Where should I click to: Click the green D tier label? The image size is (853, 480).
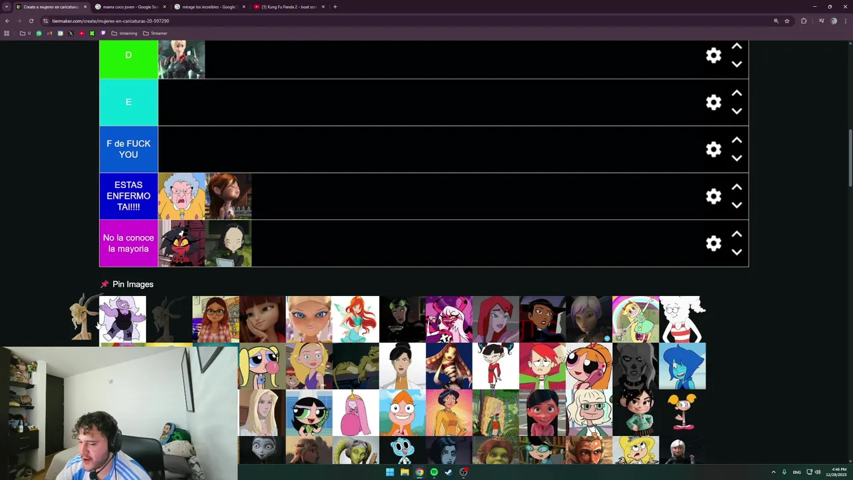click(x=129, y=59)
